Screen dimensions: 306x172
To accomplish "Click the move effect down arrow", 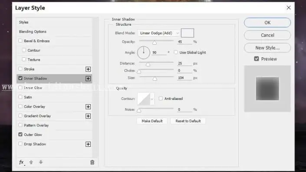I will [41, 162].
